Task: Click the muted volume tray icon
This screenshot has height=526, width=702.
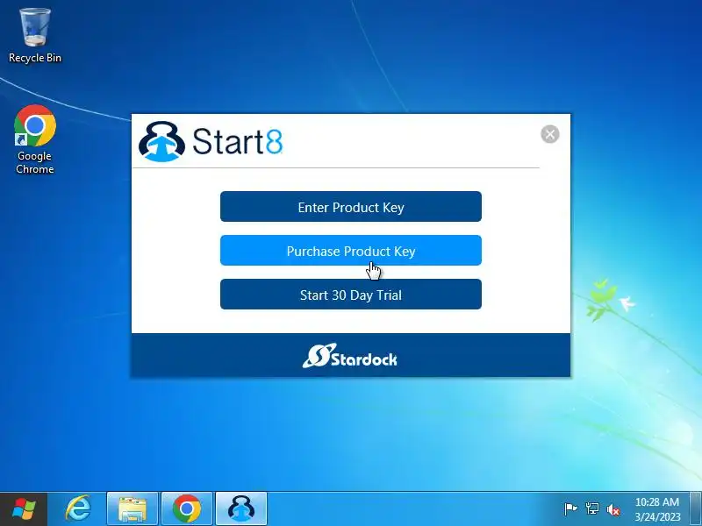Action: [612, 509]
